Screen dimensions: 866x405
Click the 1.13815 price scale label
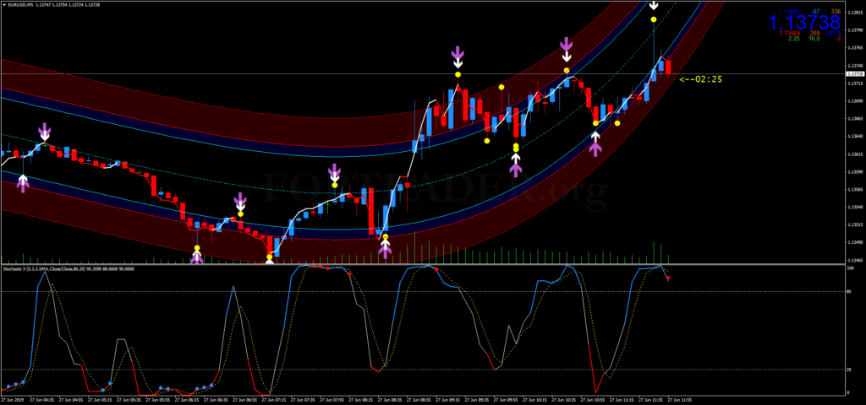tap(855, 13)
